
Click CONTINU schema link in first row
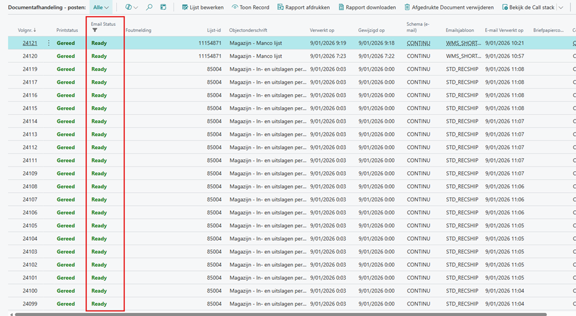point(418,43)
